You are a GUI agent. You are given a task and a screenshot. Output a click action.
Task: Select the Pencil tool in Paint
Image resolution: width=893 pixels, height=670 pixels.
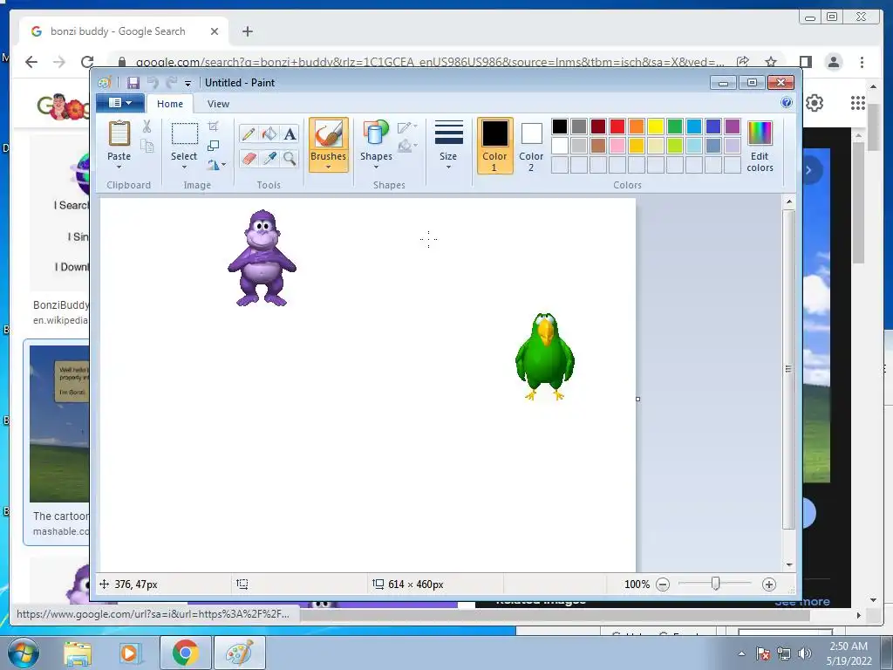point(249,133)
